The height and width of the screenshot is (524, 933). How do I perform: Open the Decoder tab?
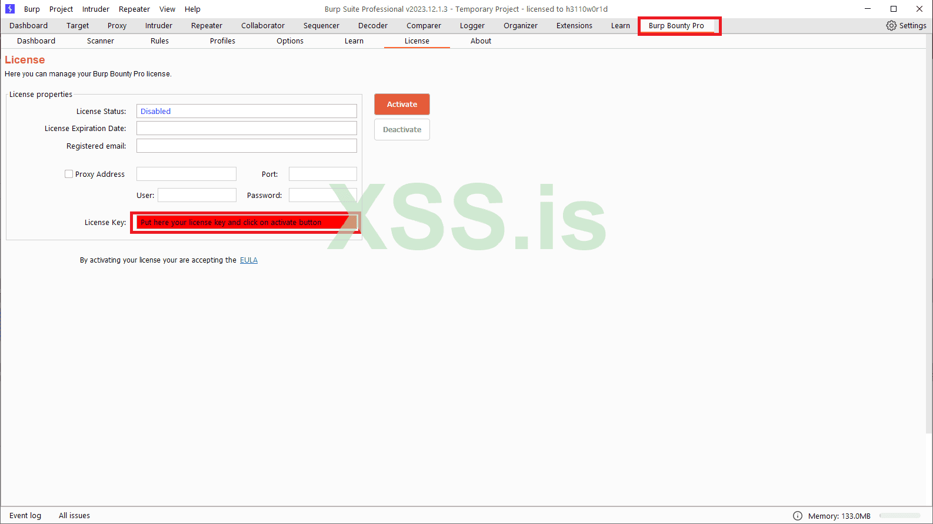click(x=373, y=25)
